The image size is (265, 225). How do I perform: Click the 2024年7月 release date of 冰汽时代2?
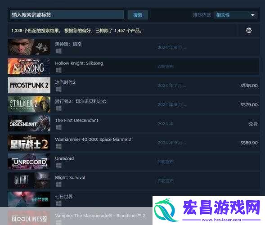172,85
